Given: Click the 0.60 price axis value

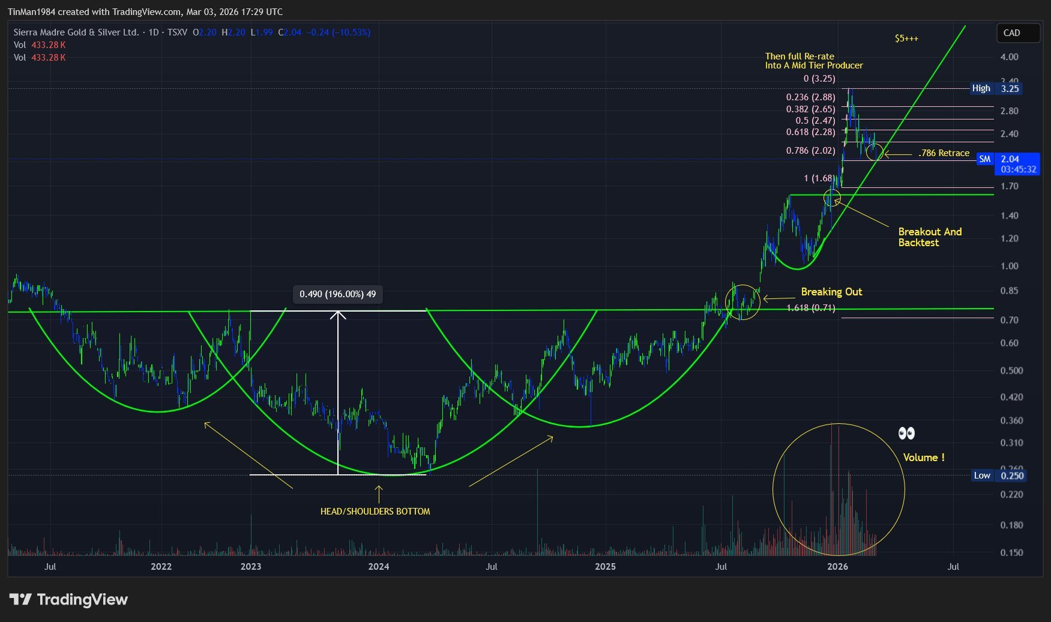Looking at the screenshot, I should click(x=1010, y=343).
